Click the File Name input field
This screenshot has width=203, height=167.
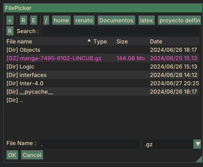click(x=89, y=144)
